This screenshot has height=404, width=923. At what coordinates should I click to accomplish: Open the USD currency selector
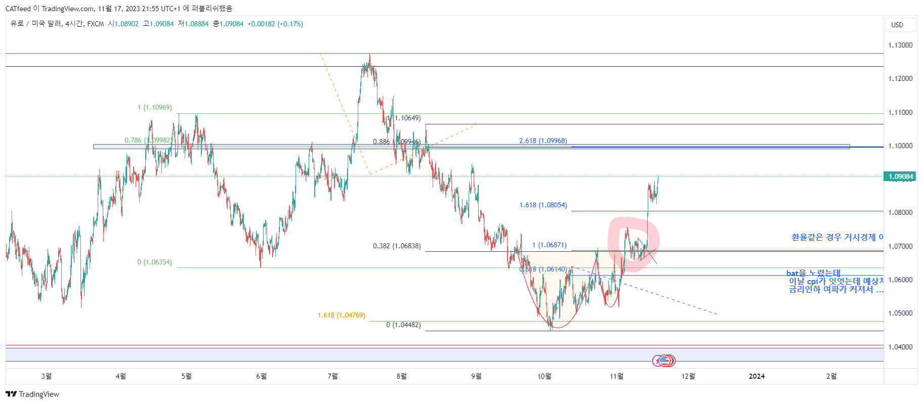901,25
